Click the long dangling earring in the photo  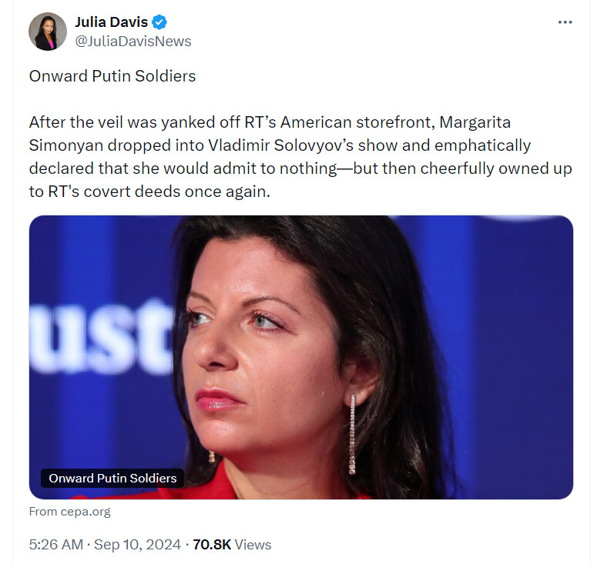tap(352, 434)
